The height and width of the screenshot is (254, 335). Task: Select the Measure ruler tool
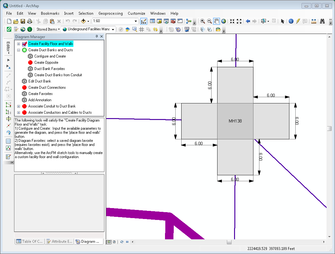pyautogui.click(x=314, y=21)
